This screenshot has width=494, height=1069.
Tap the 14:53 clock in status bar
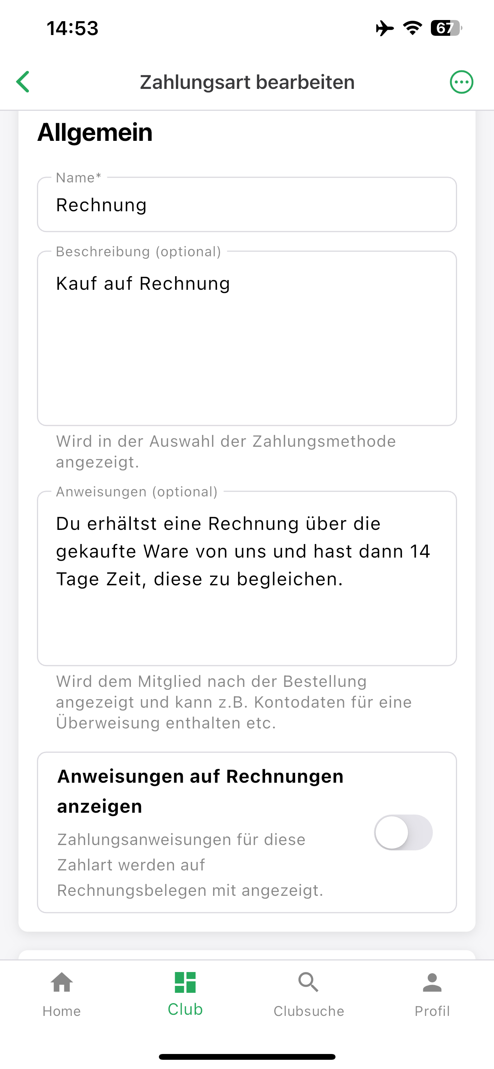pos(72,28)
